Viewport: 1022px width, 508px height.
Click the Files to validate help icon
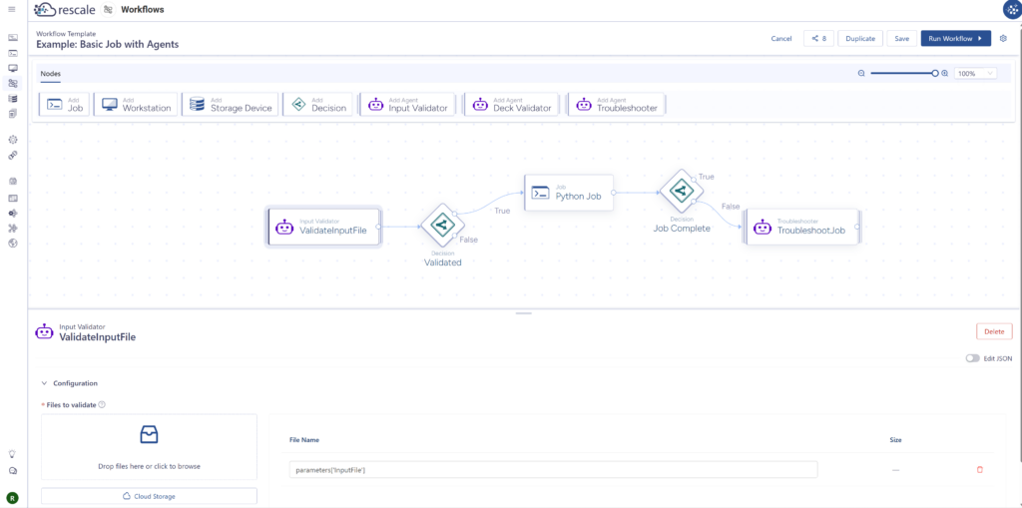click(x=102, y=404)
